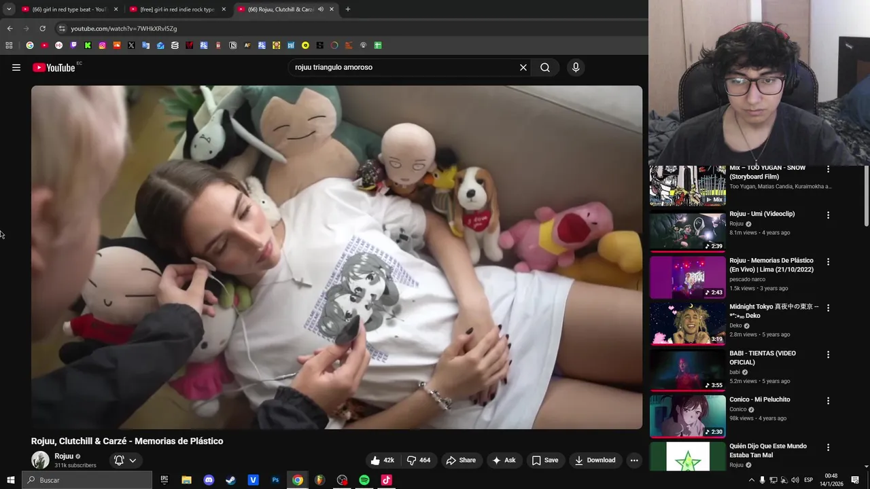Click the video player frame
Screen dimensions: 870x489
point(336,257)
